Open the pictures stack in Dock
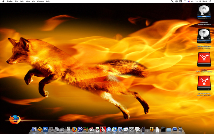The width and height of the screenshot is (214, 134). pyautogui.click(x=175, y=129)
